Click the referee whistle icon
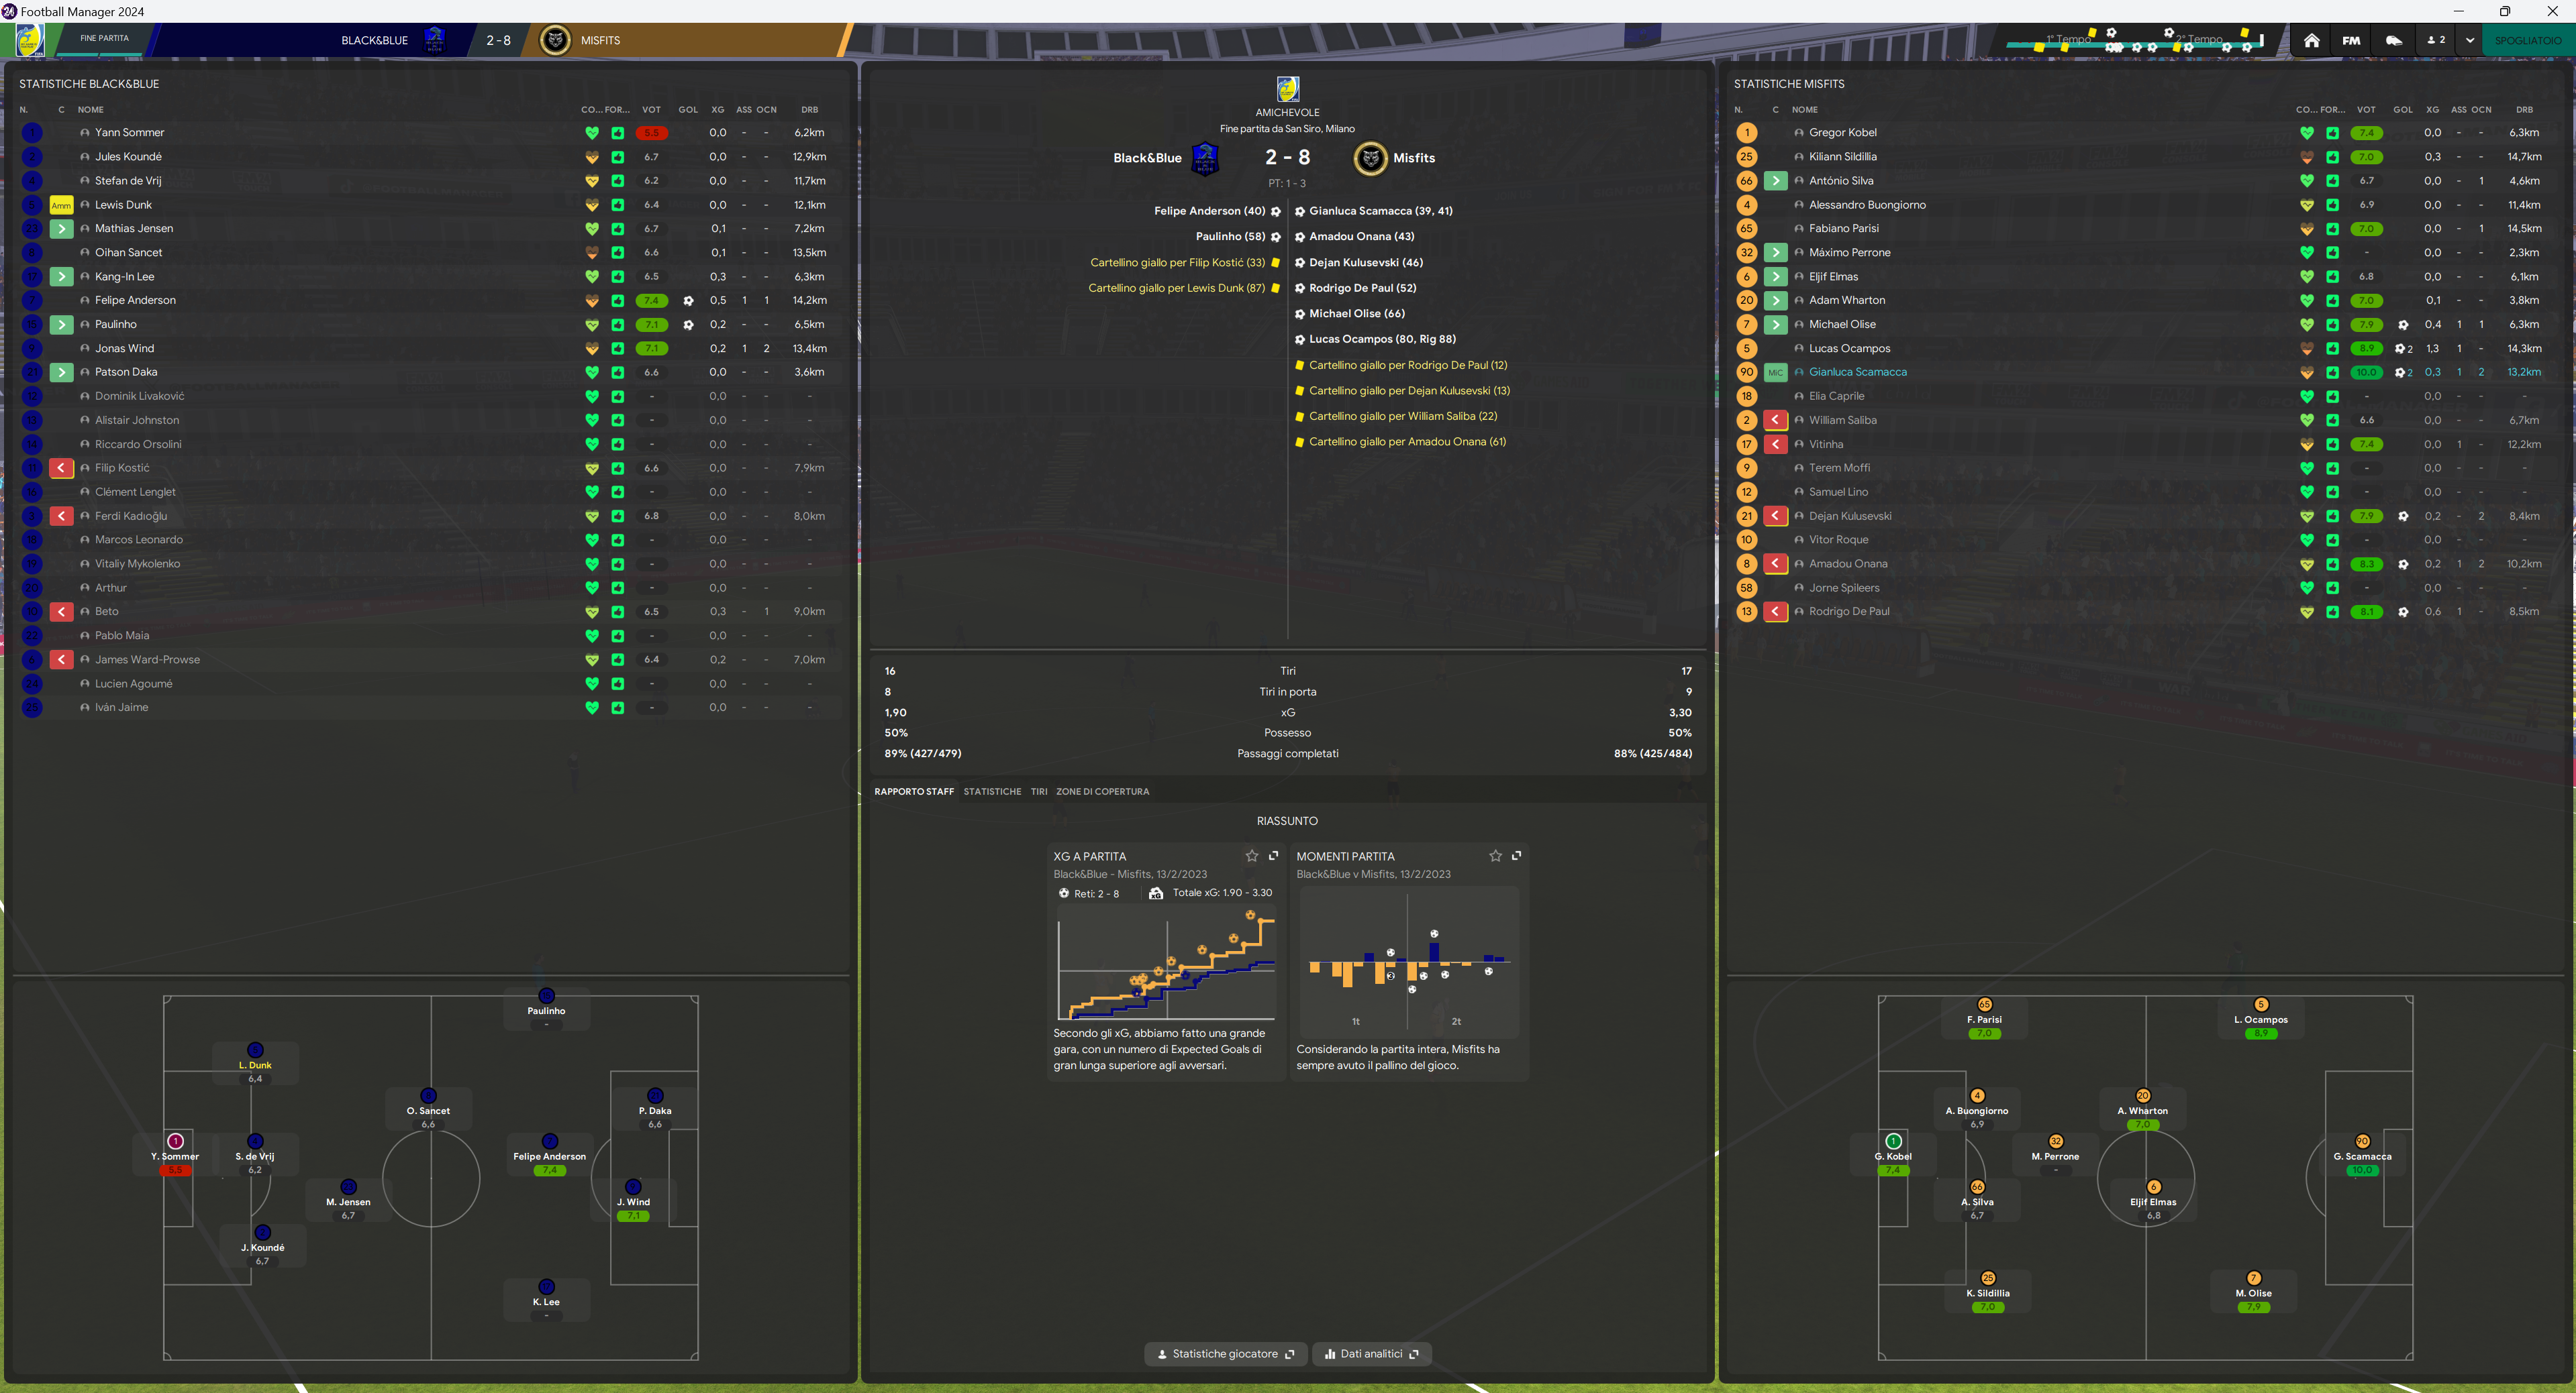2576x1393 pixels. [2394, 40]
